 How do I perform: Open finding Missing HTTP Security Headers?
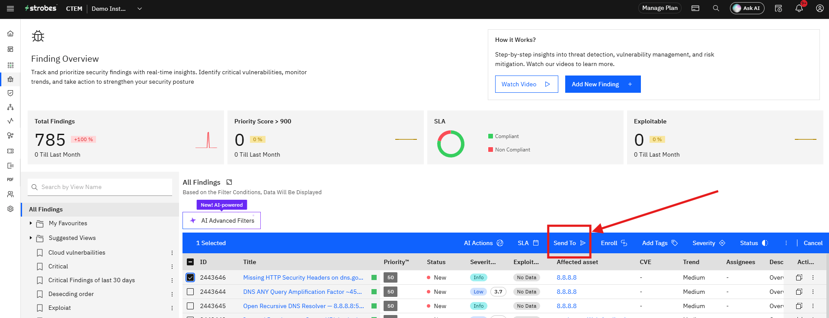[x=303, y=277]
